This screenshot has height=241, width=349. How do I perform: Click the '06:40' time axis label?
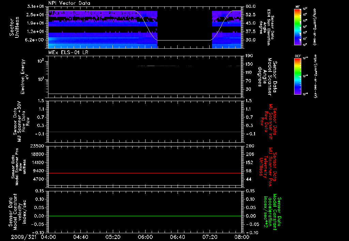[x=178, y=237]
